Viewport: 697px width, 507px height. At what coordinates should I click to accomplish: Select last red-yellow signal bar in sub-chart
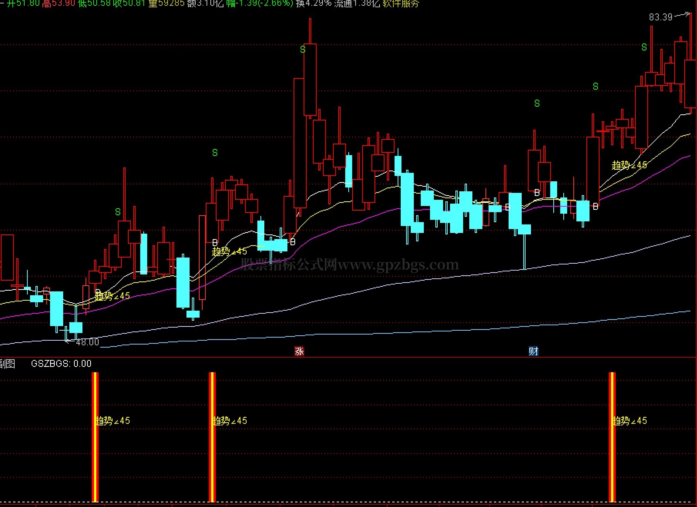coord(612,437)
